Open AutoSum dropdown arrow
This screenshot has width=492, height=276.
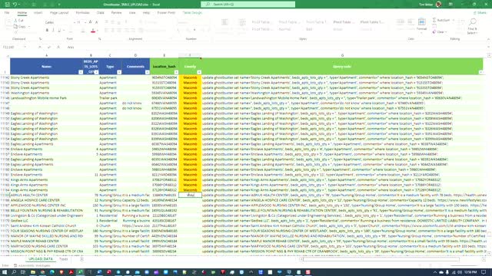(x=454, y=20)
